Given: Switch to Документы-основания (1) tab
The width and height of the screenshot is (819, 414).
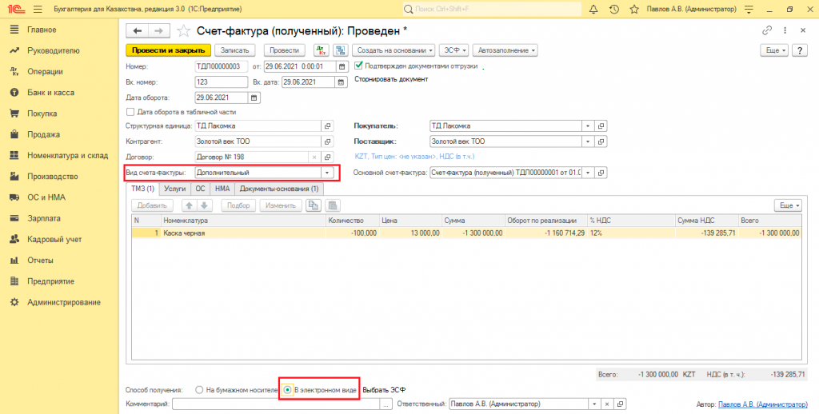Looking at the screenshot, I should pos(279,189).
